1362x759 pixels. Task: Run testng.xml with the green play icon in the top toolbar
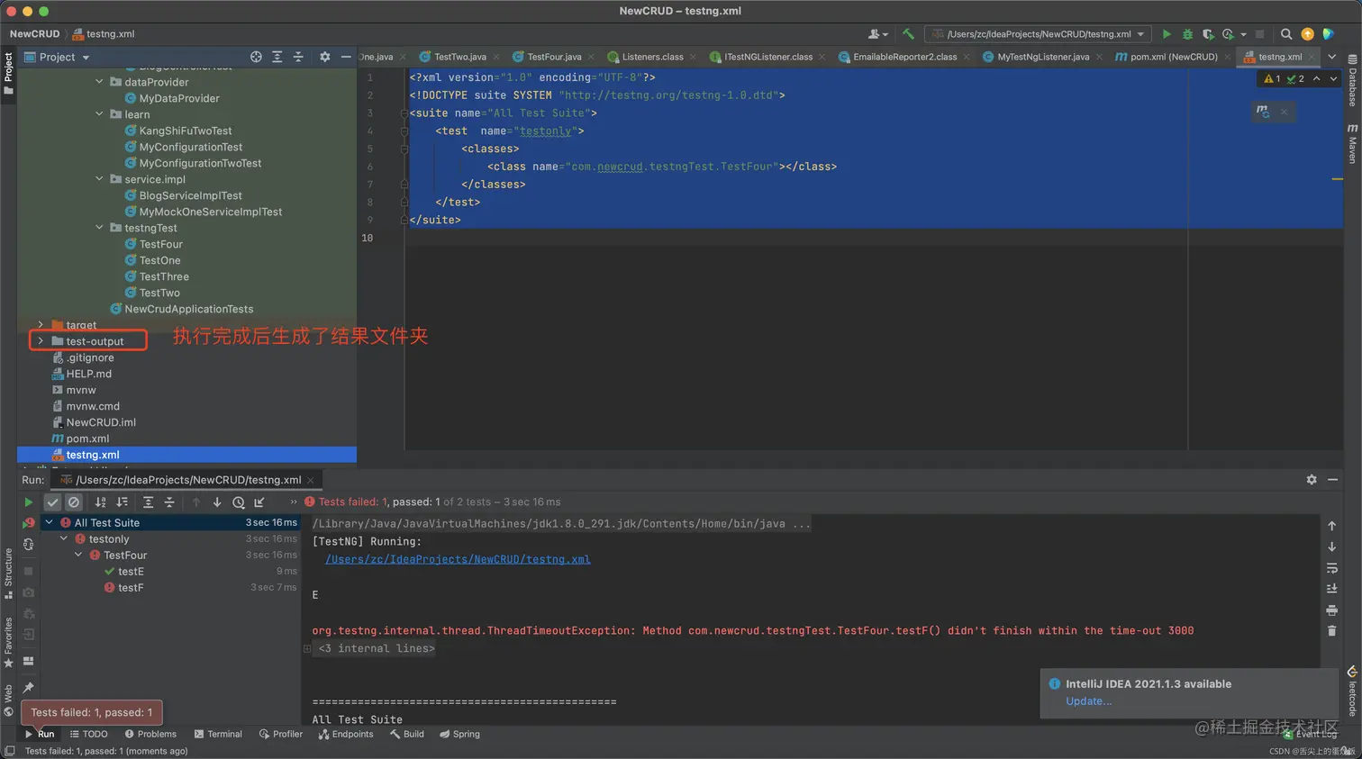[x=1167, y=34]
